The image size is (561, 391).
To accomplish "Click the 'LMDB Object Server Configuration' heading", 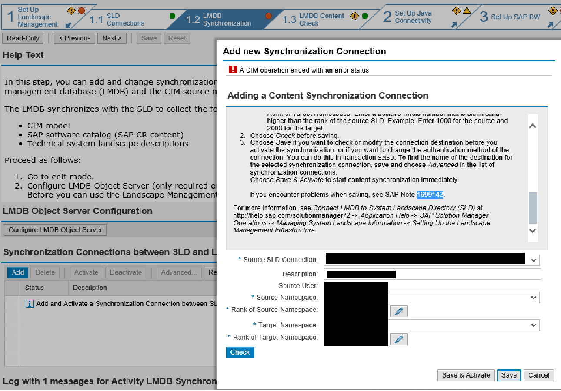I will pyautogui.click(x=77, y=211).
